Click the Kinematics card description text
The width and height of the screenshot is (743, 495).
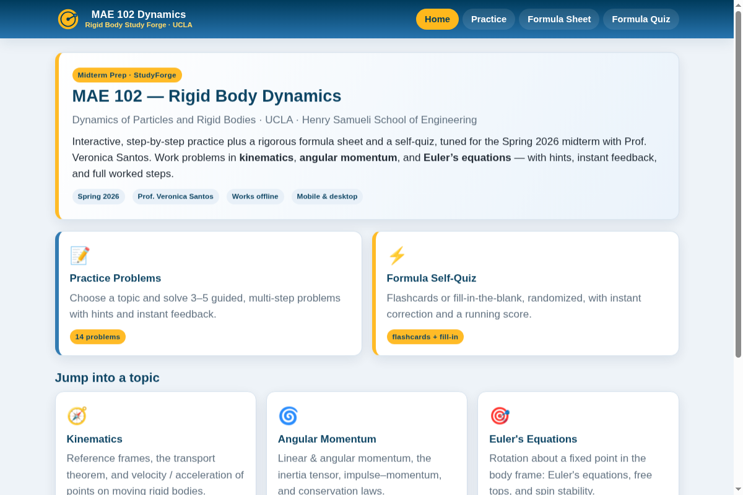[155, 475]
